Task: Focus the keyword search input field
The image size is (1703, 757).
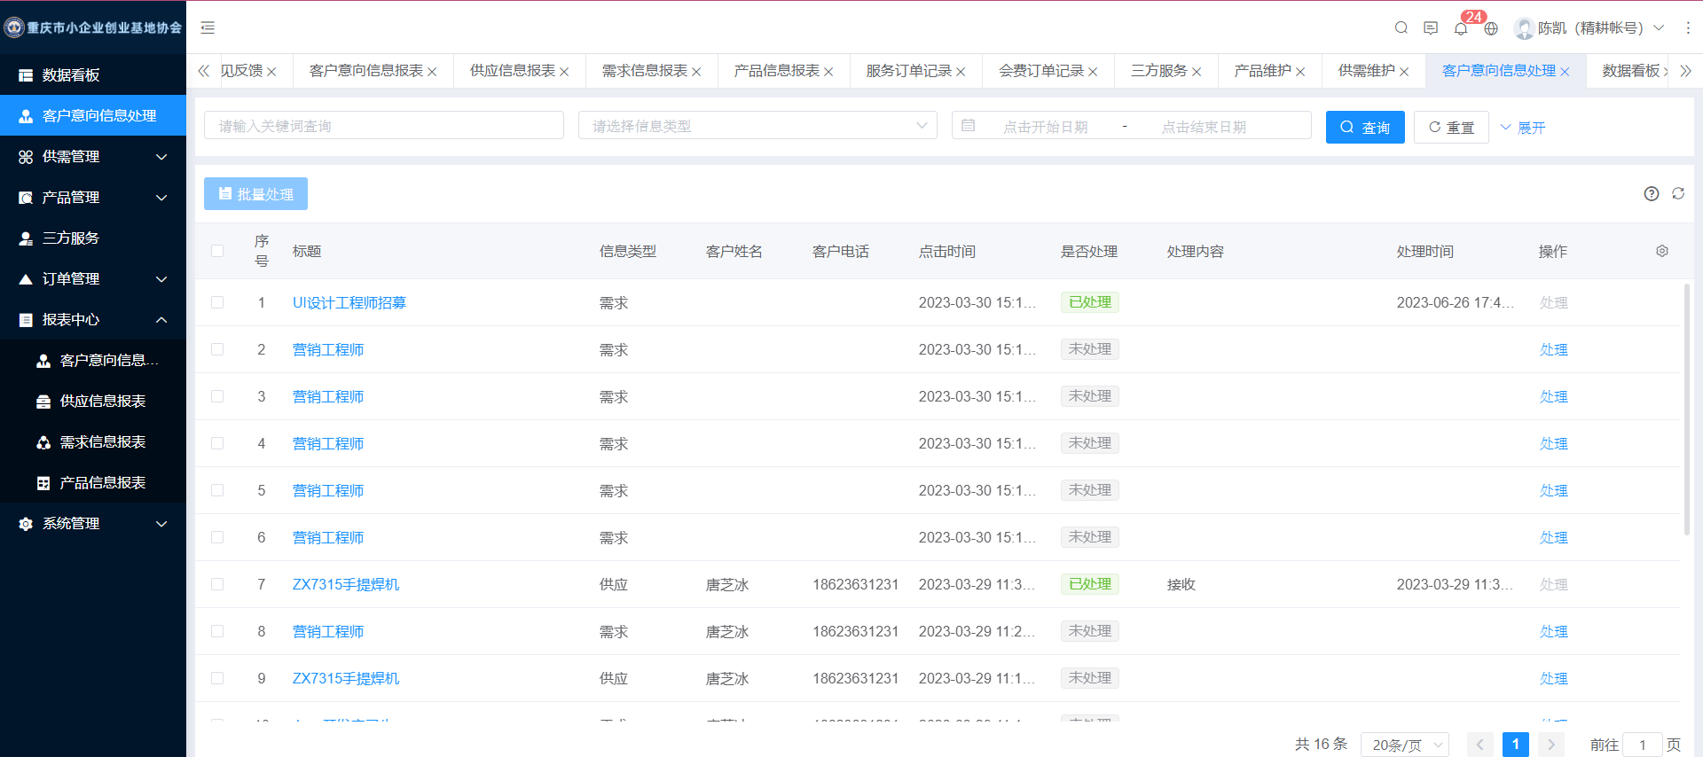Action: [x=384, y=125]
